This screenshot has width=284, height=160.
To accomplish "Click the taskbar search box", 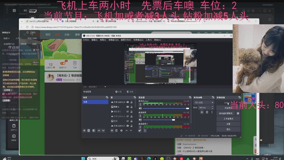I will coord(103,159).
